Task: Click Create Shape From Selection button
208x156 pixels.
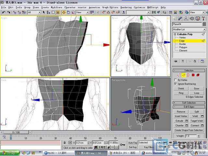Action: tap(189, 130)
